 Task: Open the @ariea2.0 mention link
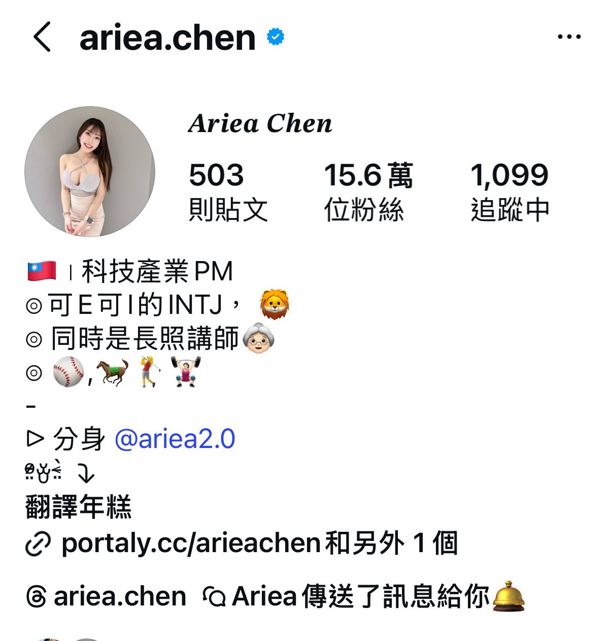[175, 439]
